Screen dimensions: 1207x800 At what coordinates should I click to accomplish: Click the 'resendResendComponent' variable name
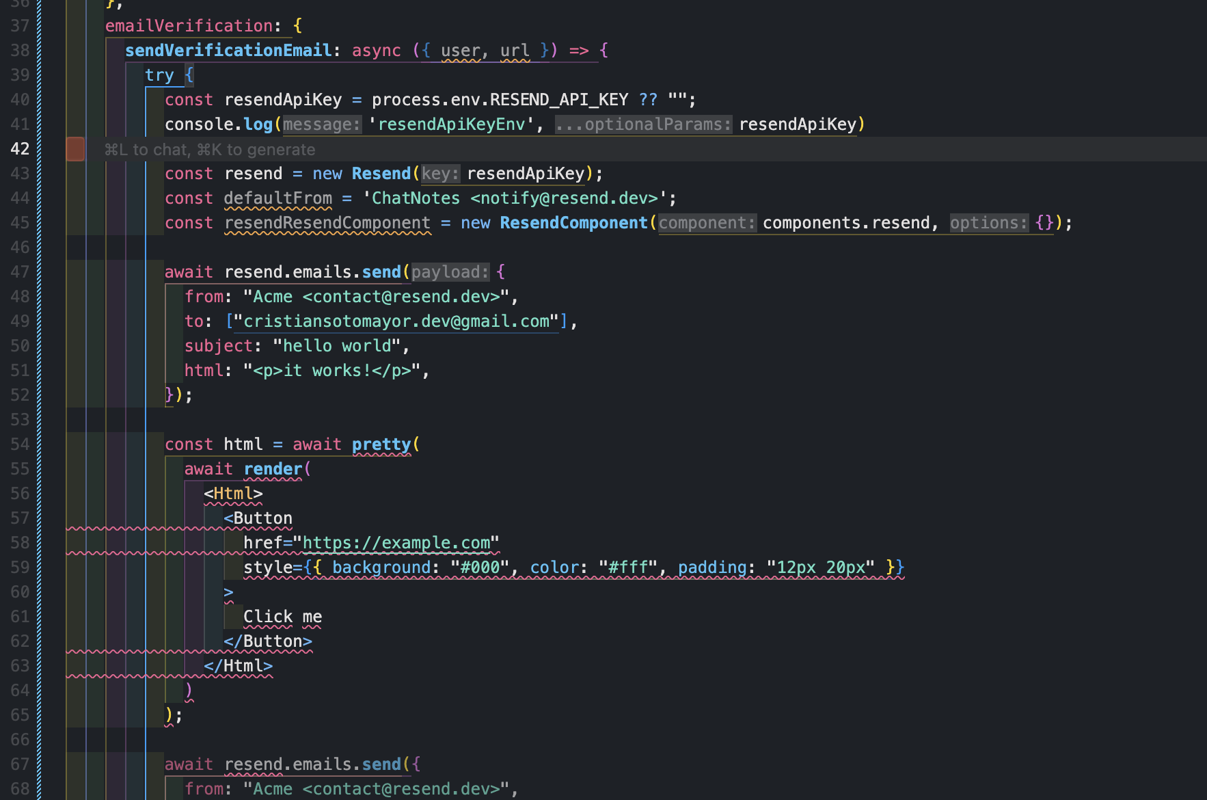pyautogui.click(x=327, y=223)
